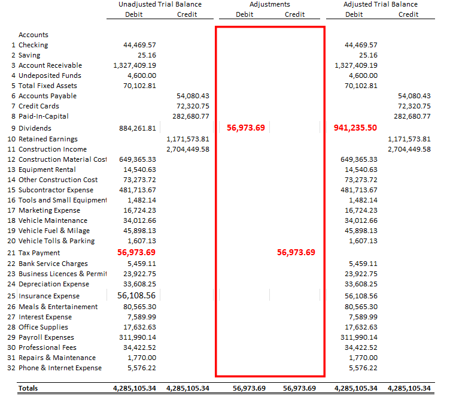Viewport: 450px width, 396px height.
Task: Click the Tax Payment account label
Action: click(39, 253)
